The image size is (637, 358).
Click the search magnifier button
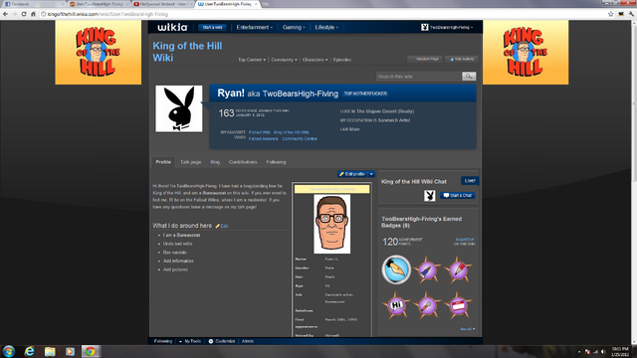[469, 77]
